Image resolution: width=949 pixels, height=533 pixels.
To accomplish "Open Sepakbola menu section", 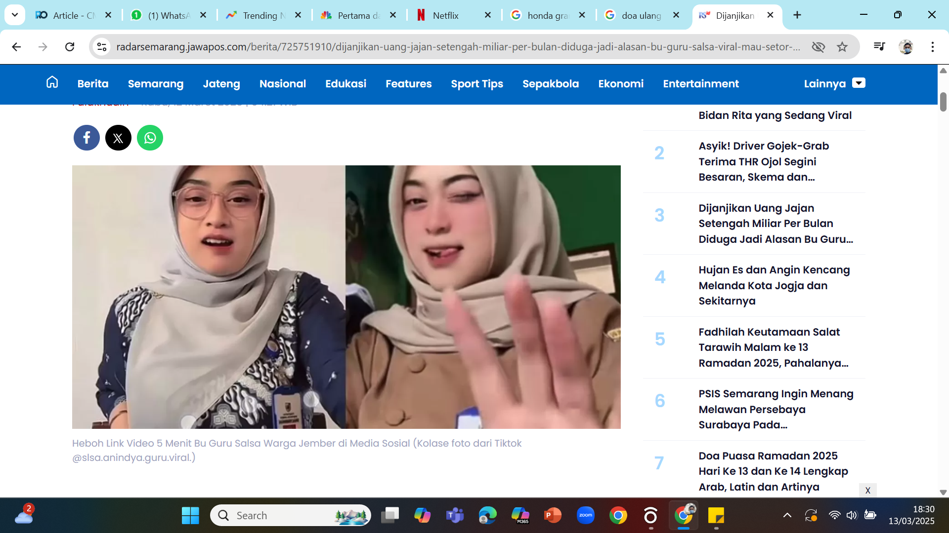I will click(551, 83).
